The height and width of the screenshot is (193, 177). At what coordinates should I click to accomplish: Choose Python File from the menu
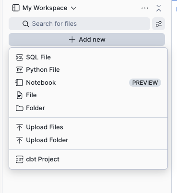pos(88,70)
